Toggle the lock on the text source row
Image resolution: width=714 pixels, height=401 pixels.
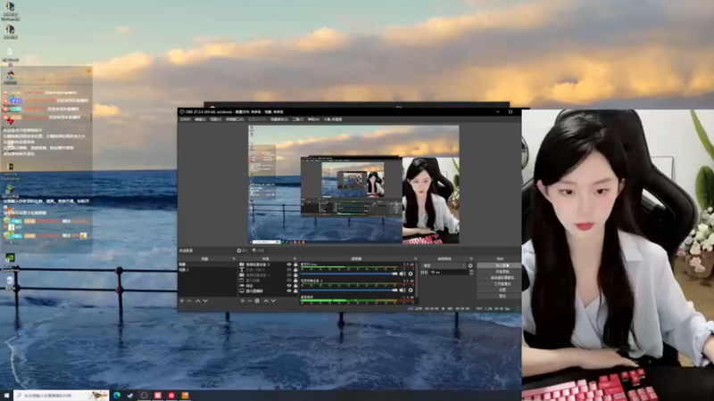295,270
